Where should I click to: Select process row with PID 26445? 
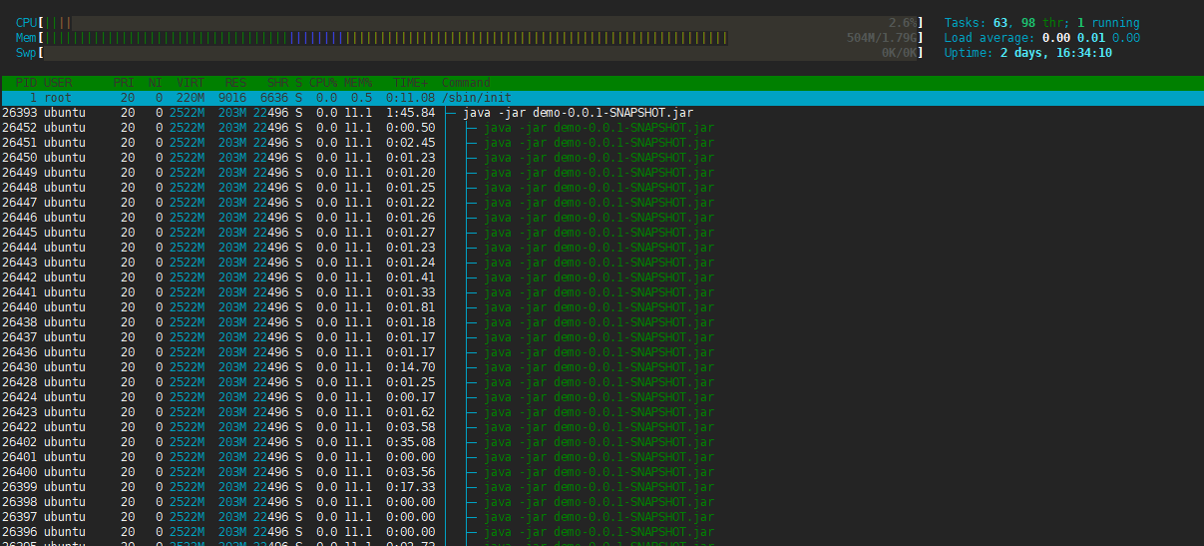pos(602,233)
